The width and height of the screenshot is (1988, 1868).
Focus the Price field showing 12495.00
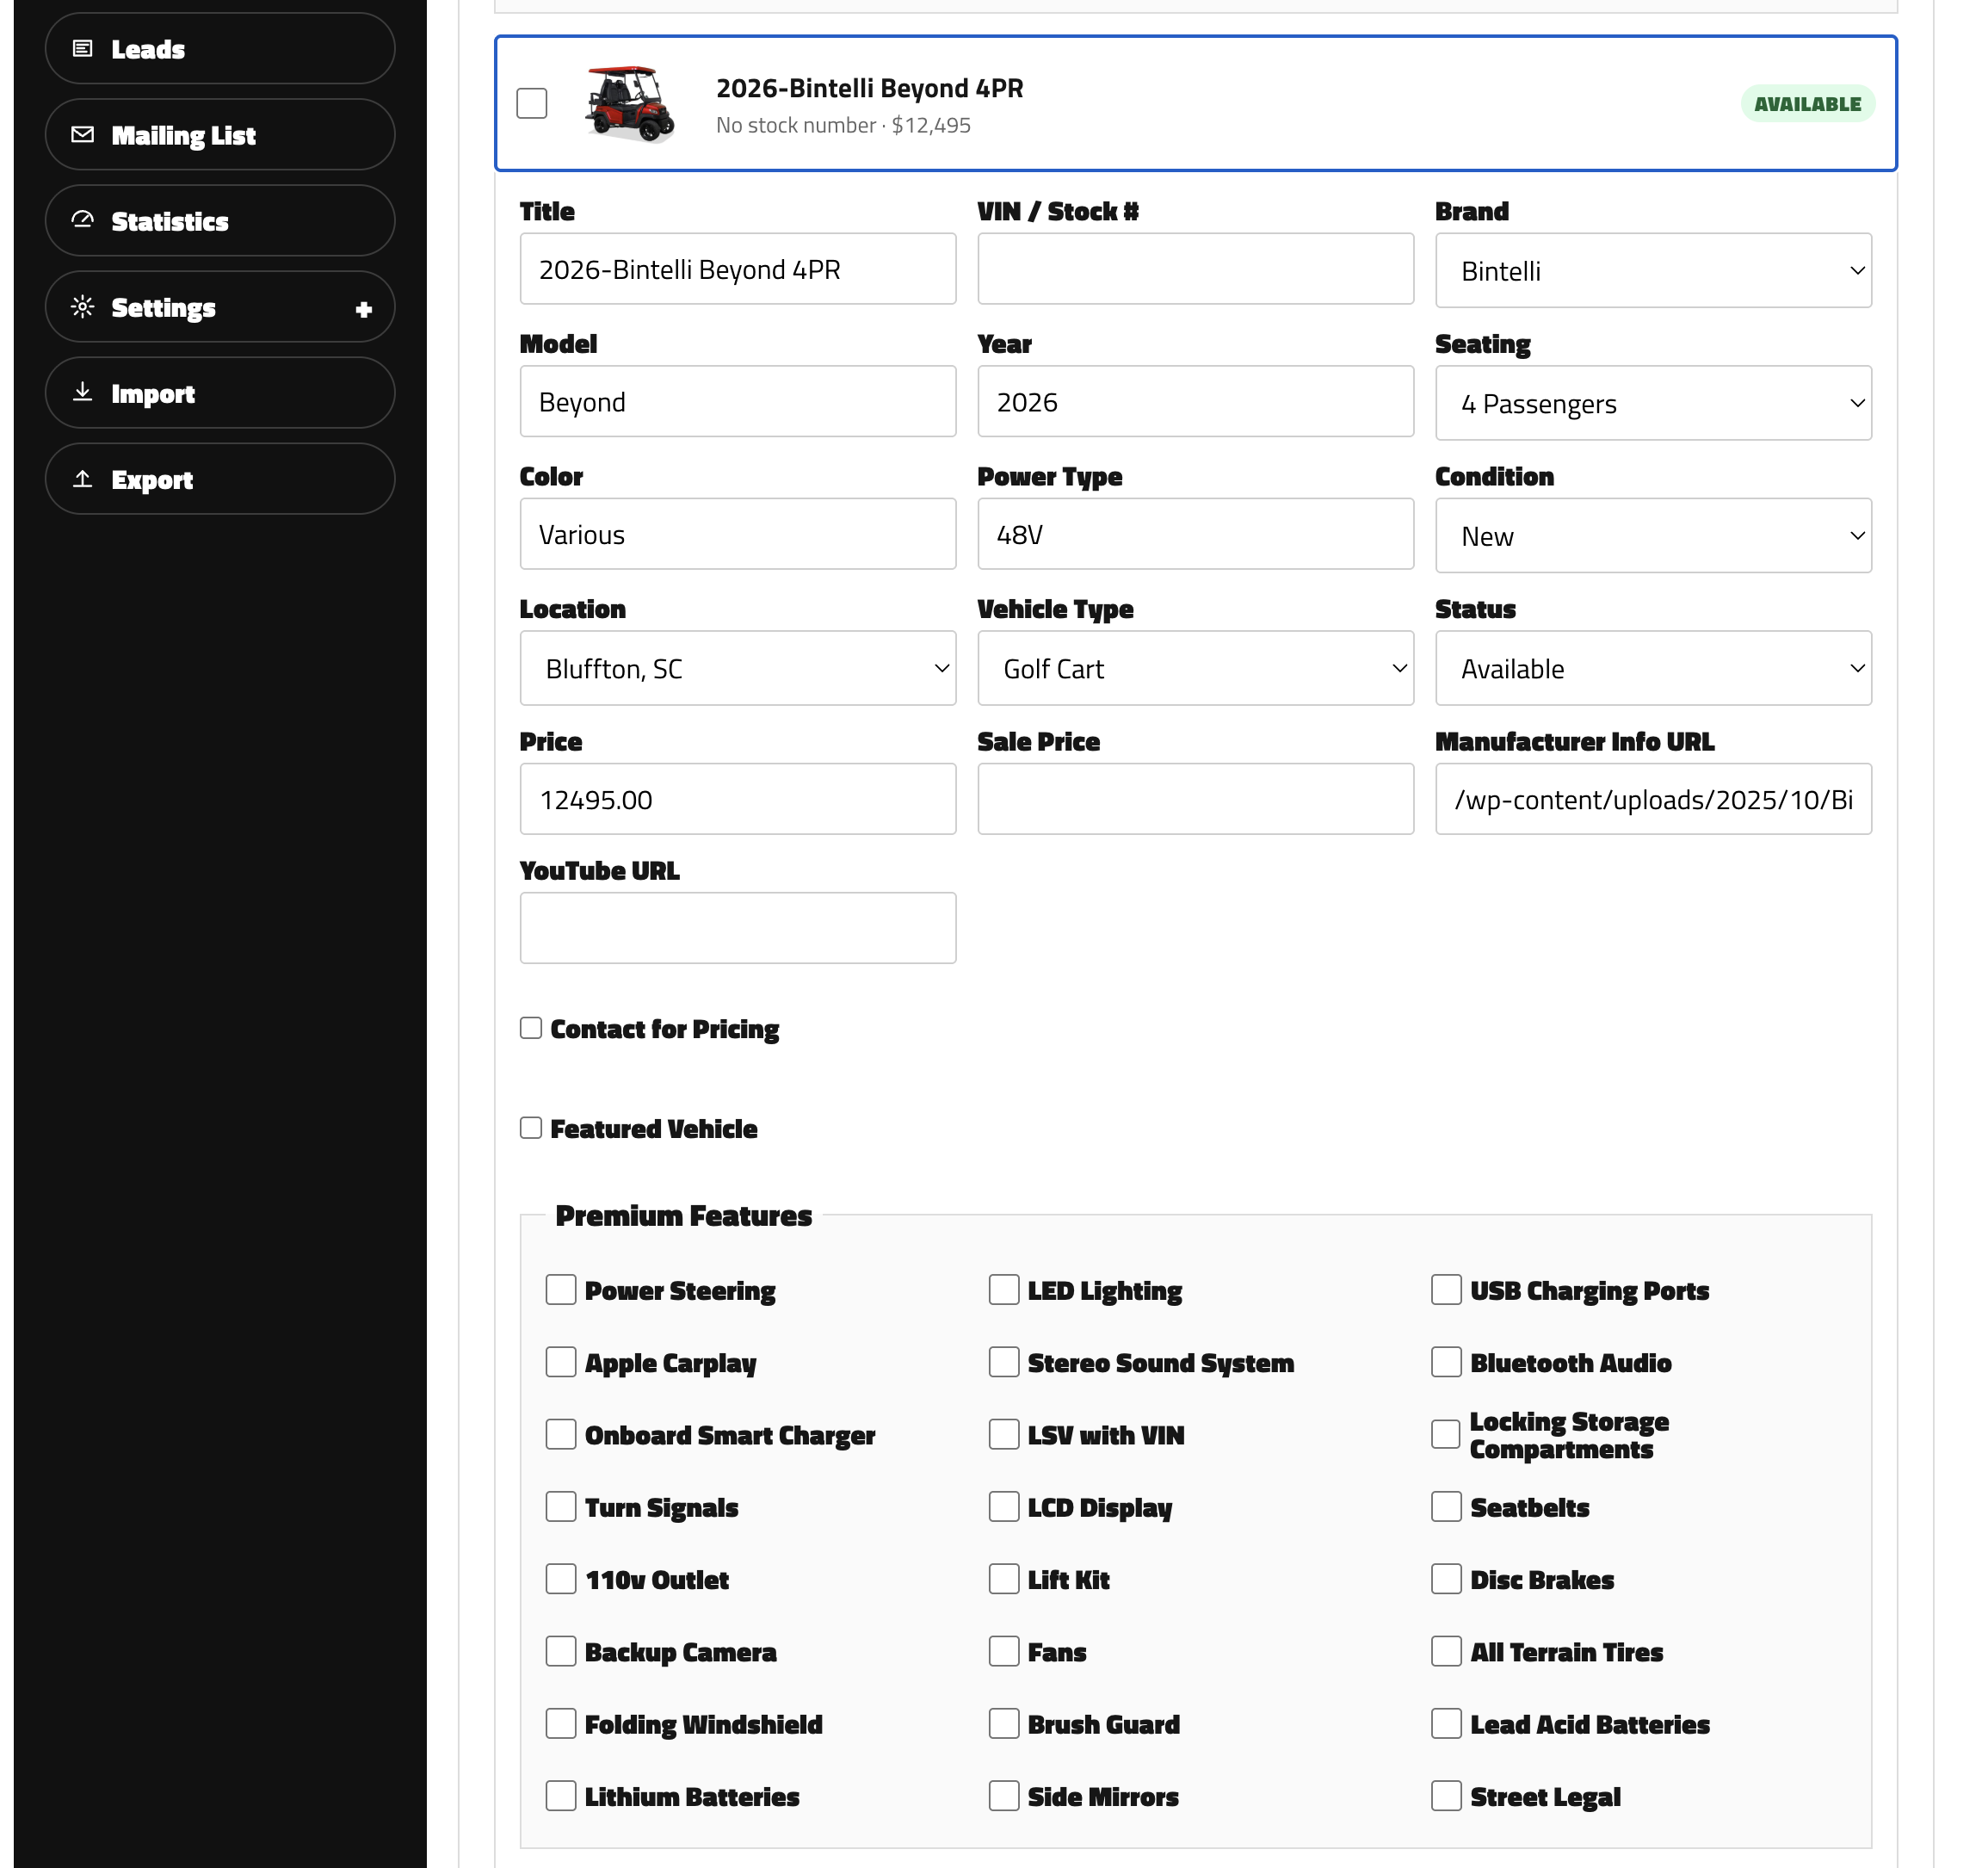coord(737,799)
